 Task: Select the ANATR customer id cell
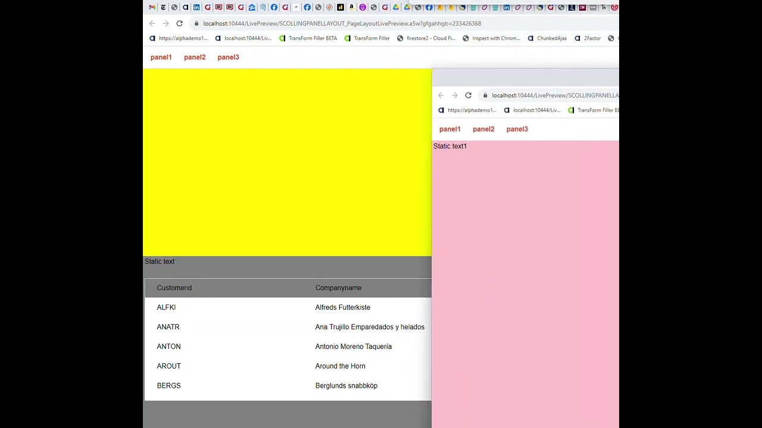tap(168, 327)
